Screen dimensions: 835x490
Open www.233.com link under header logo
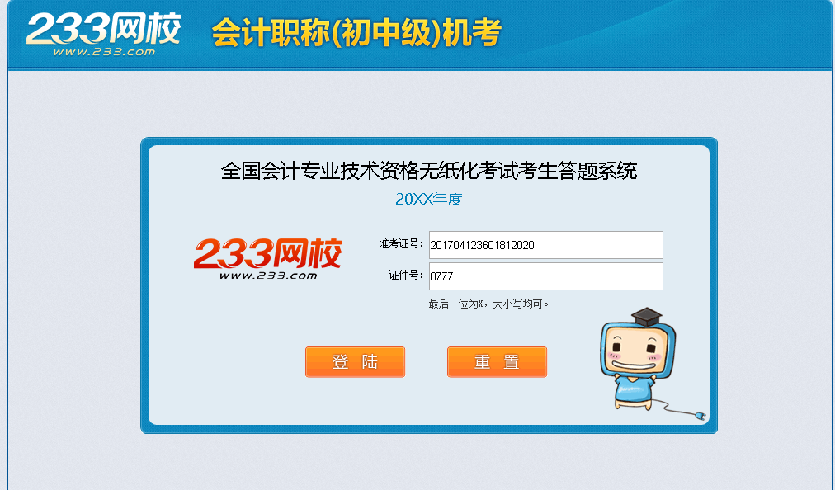pyautogui.click(x=104, y=52)
